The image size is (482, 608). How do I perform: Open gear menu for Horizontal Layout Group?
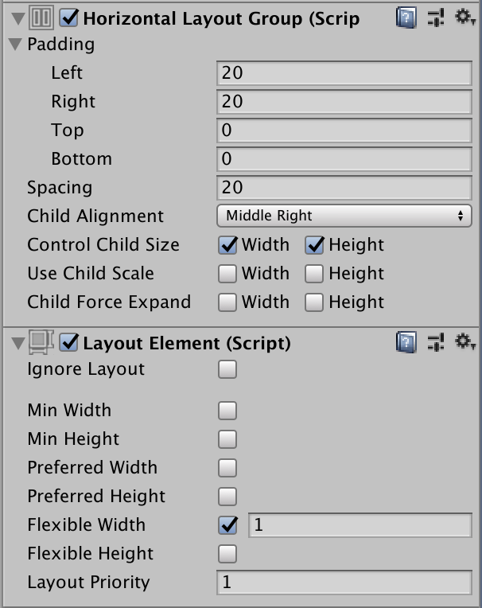click(465, 17)
